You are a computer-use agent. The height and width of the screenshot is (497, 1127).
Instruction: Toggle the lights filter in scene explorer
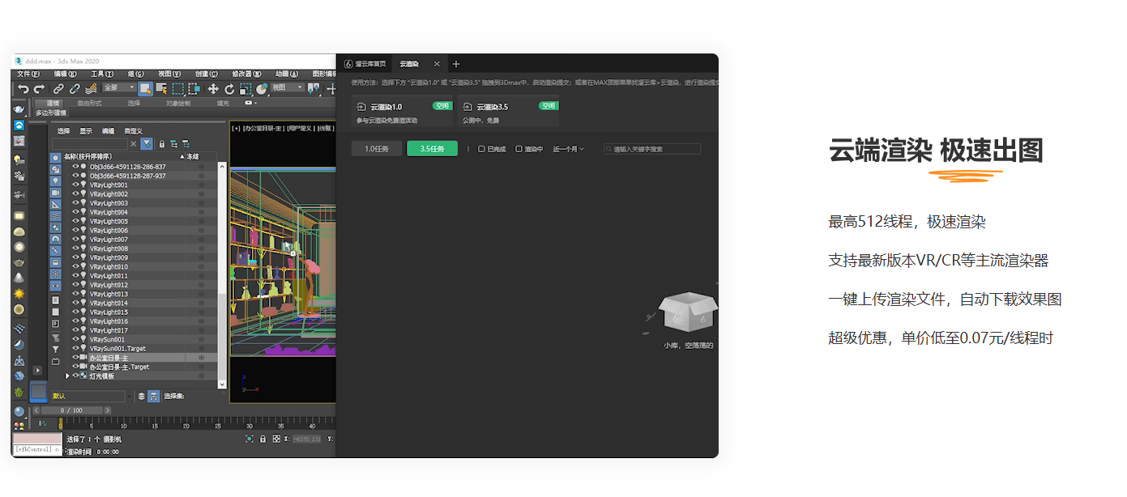55,181
